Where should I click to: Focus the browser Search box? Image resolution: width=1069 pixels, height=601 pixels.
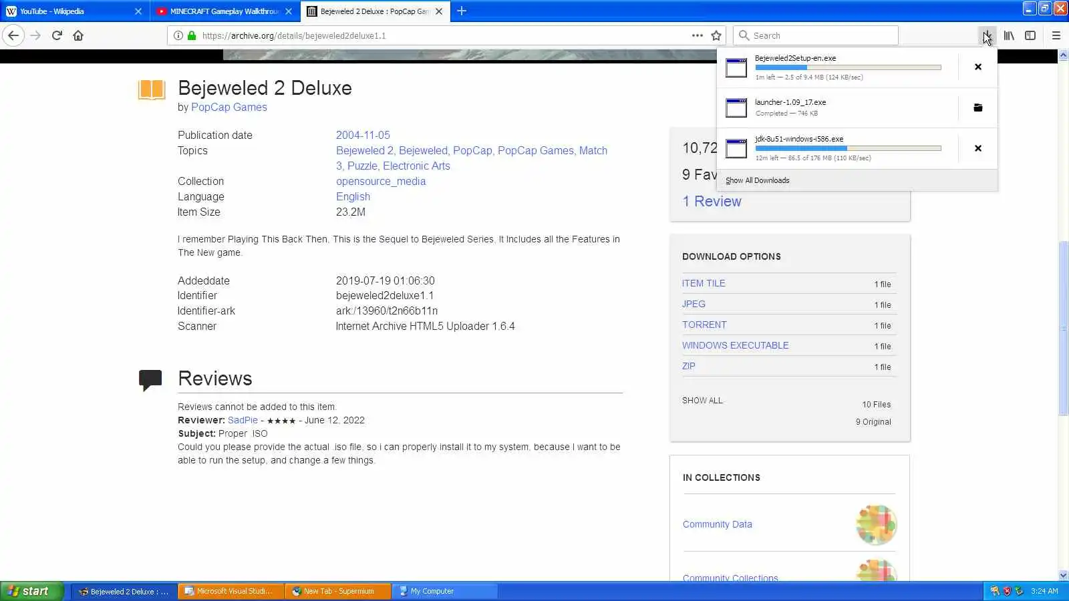click(x=816, y=35)
